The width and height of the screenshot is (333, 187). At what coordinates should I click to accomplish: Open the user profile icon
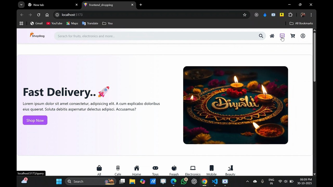tap(303, 36)
